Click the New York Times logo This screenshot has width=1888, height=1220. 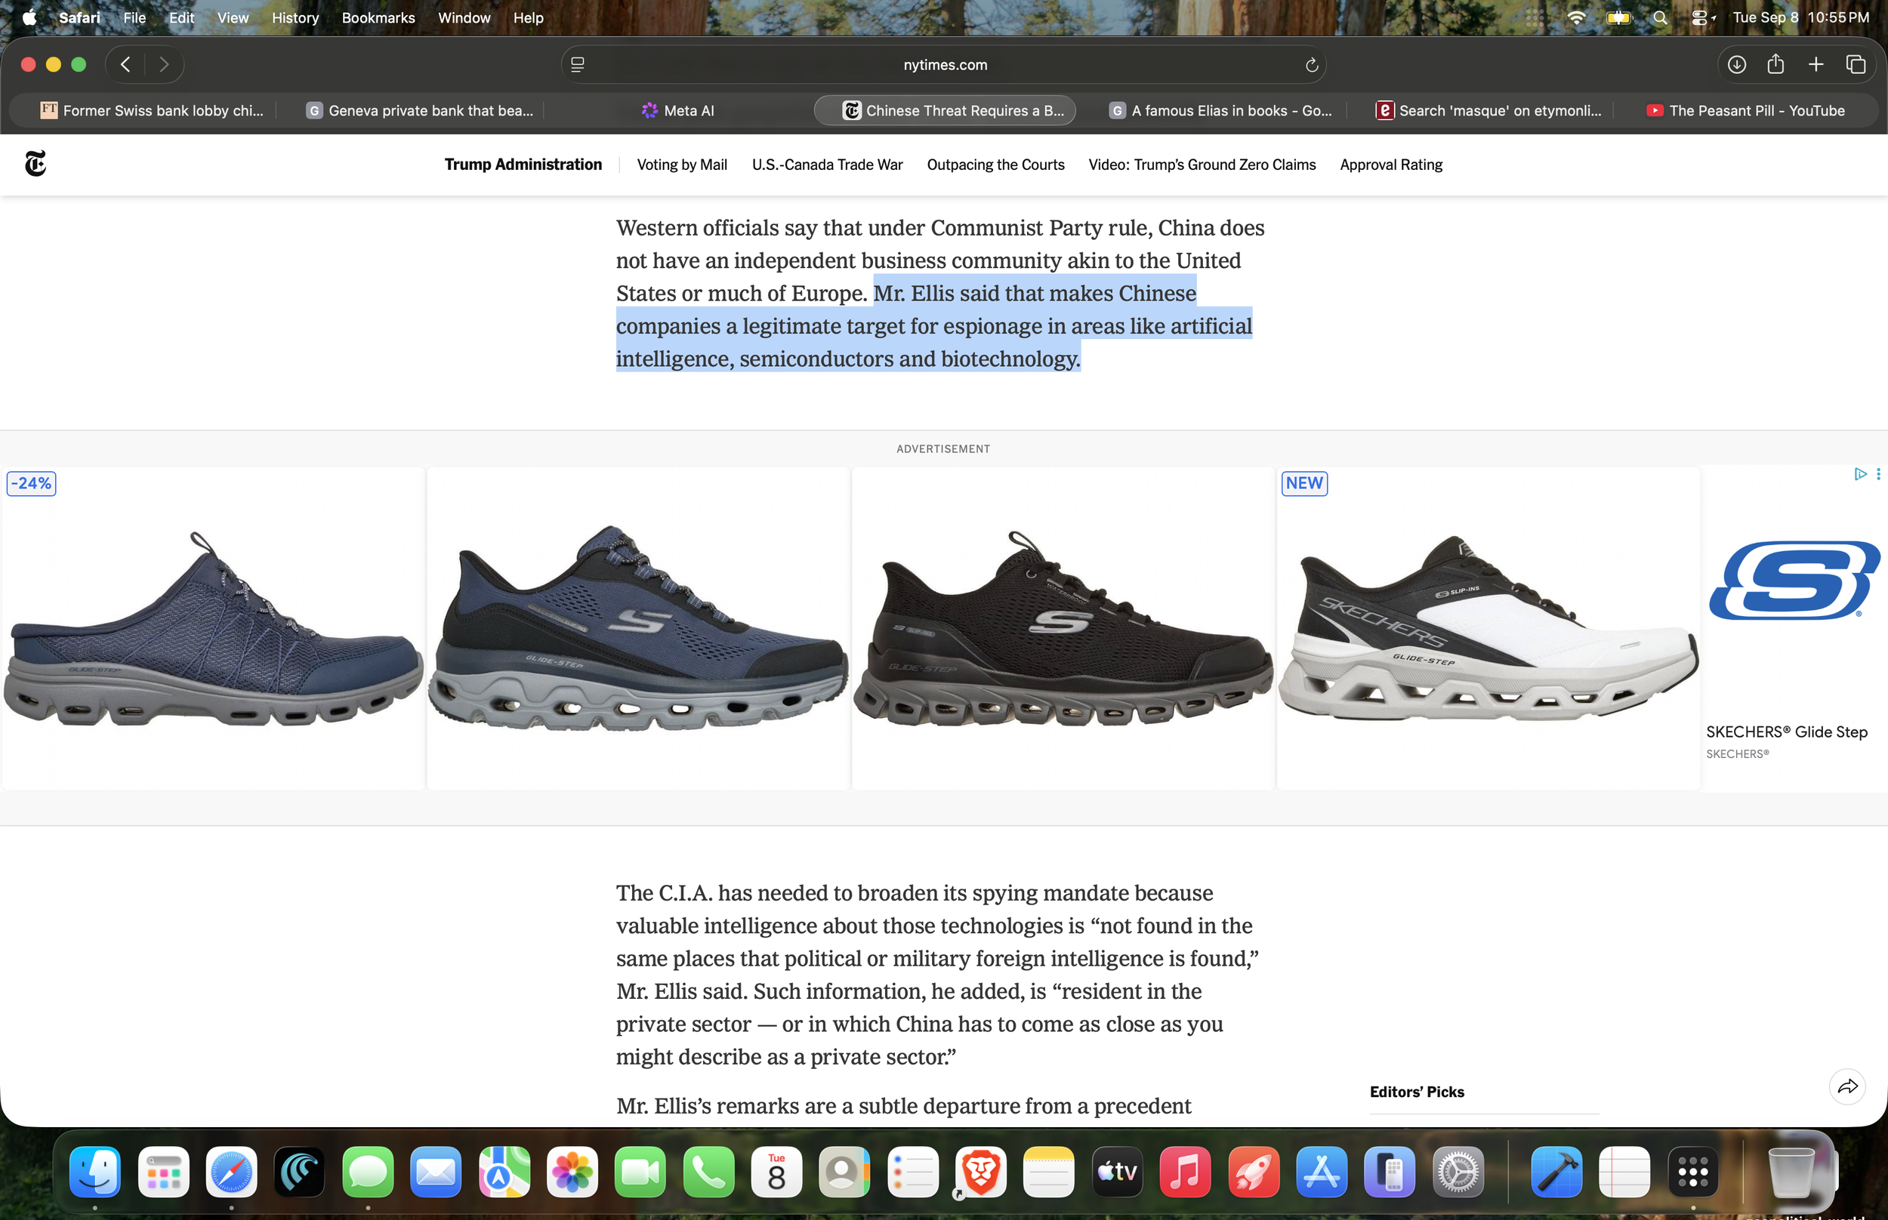(35, 163)
